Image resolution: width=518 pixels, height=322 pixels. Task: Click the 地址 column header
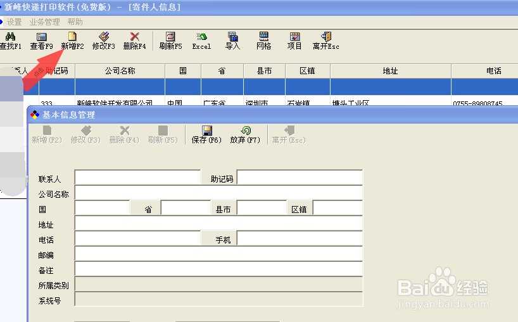click(x=391, y=71)
